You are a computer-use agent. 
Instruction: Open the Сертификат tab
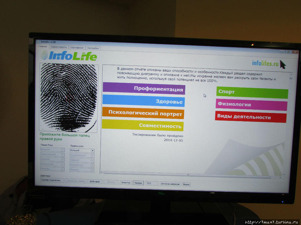click(77, 47)
